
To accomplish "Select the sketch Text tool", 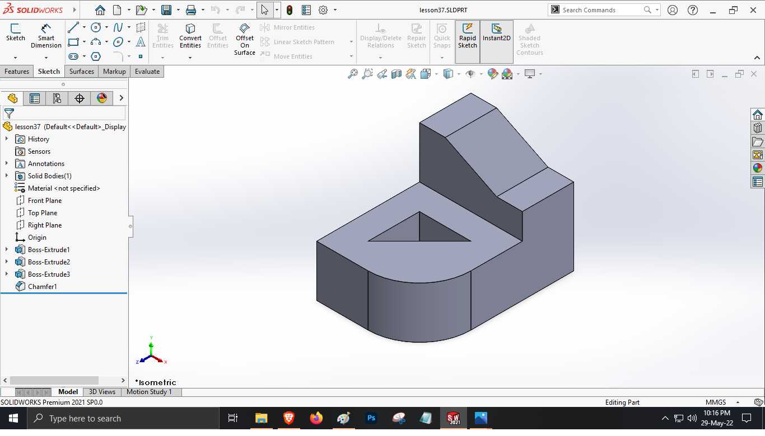I will click(141, 42).
